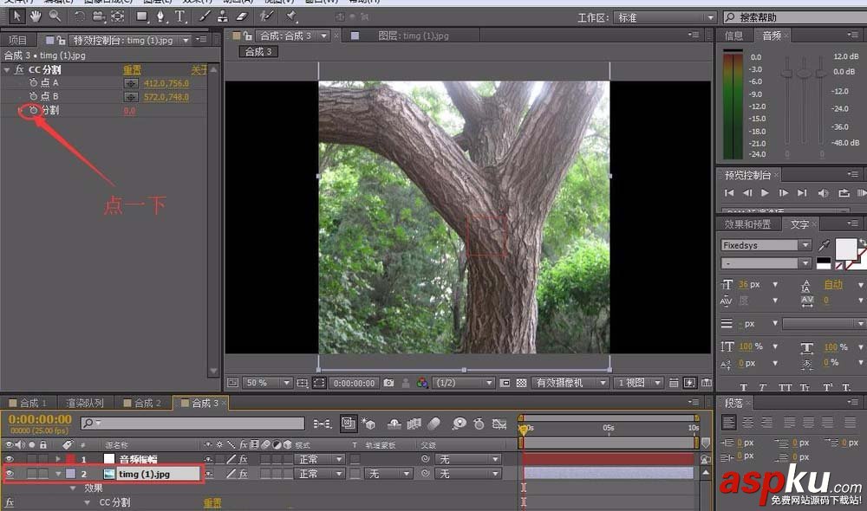
Task: Toggle stopwatch for 点 A property
Action: [x=34, y=83]
